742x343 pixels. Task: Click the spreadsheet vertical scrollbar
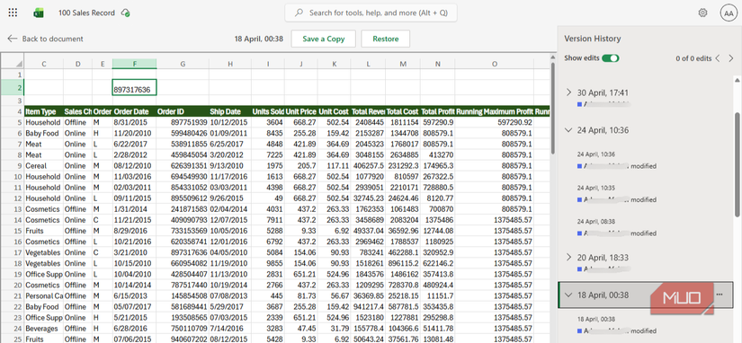552,108
